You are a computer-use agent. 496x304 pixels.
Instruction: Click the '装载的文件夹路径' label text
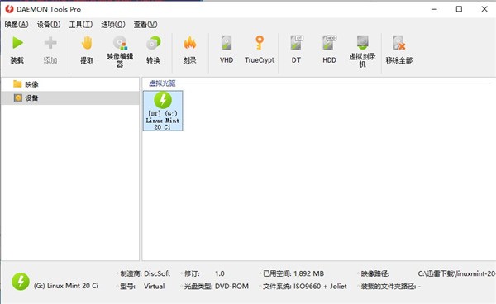pyautogui.click(x=389, y=287)
